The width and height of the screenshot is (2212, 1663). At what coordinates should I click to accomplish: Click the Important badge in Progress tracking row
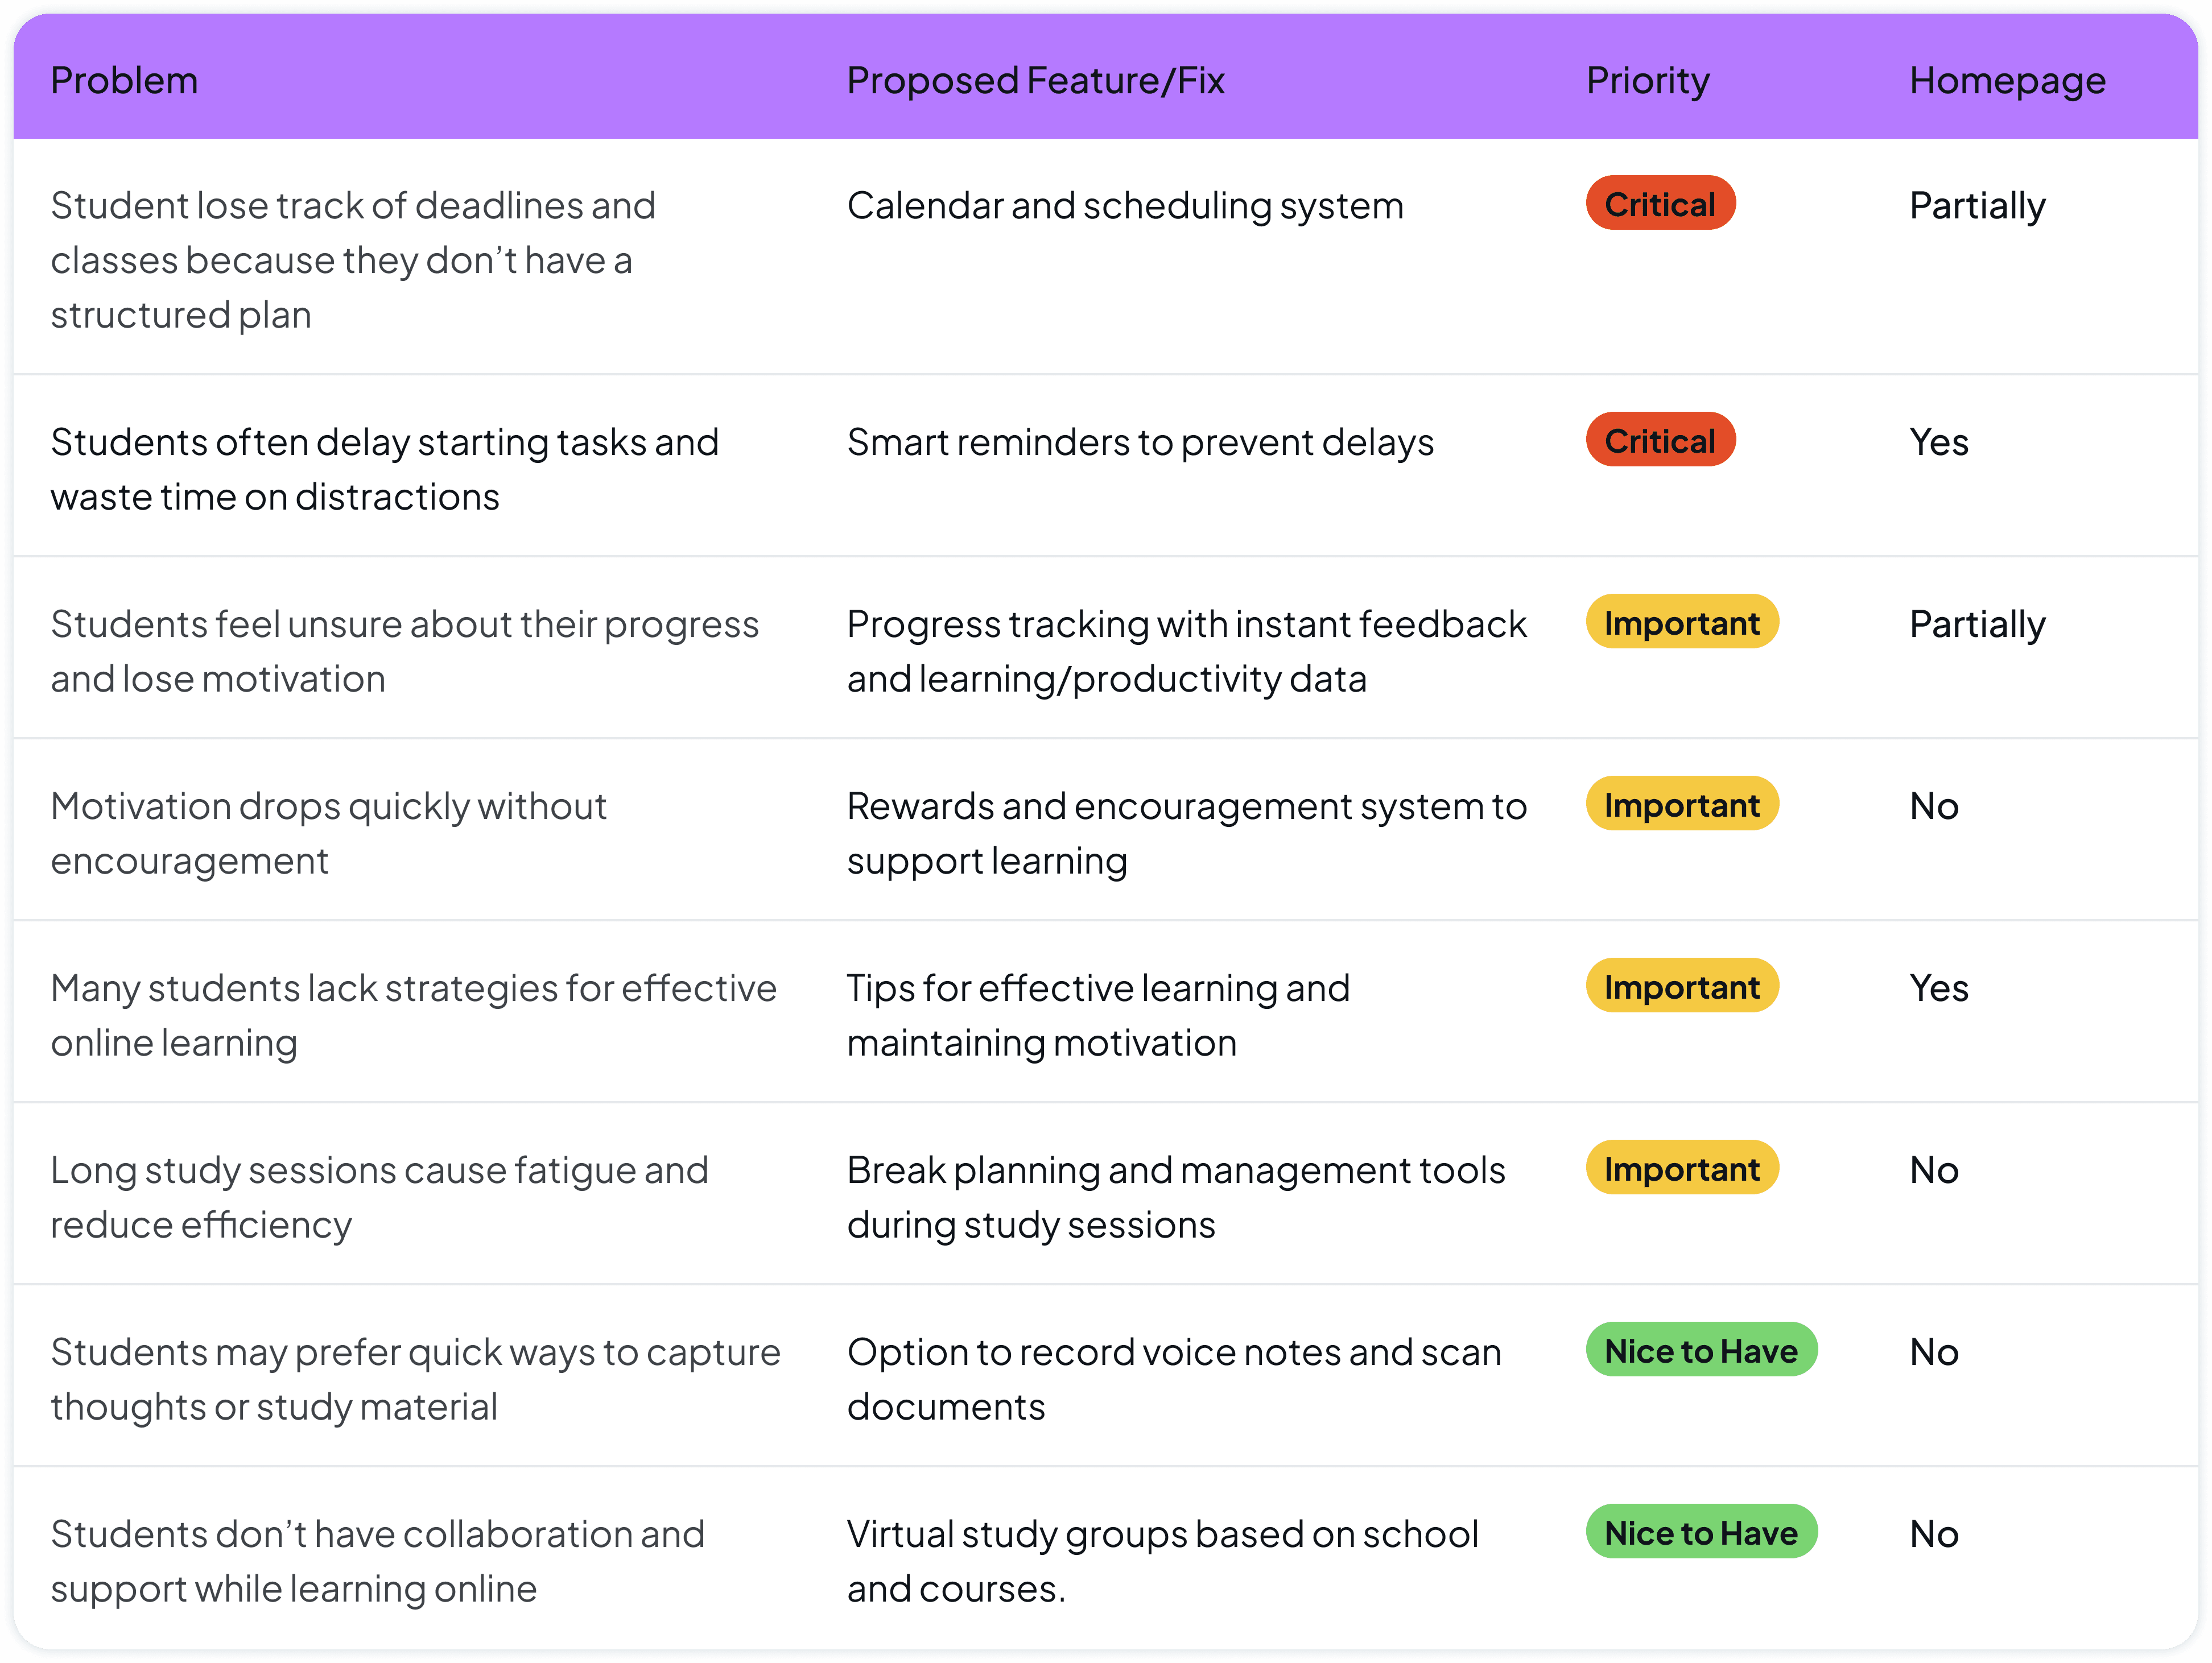pos(1681,623)
